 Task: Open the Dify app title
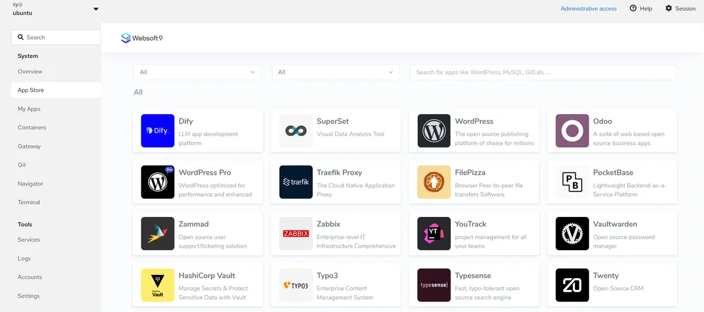[186, 121]
